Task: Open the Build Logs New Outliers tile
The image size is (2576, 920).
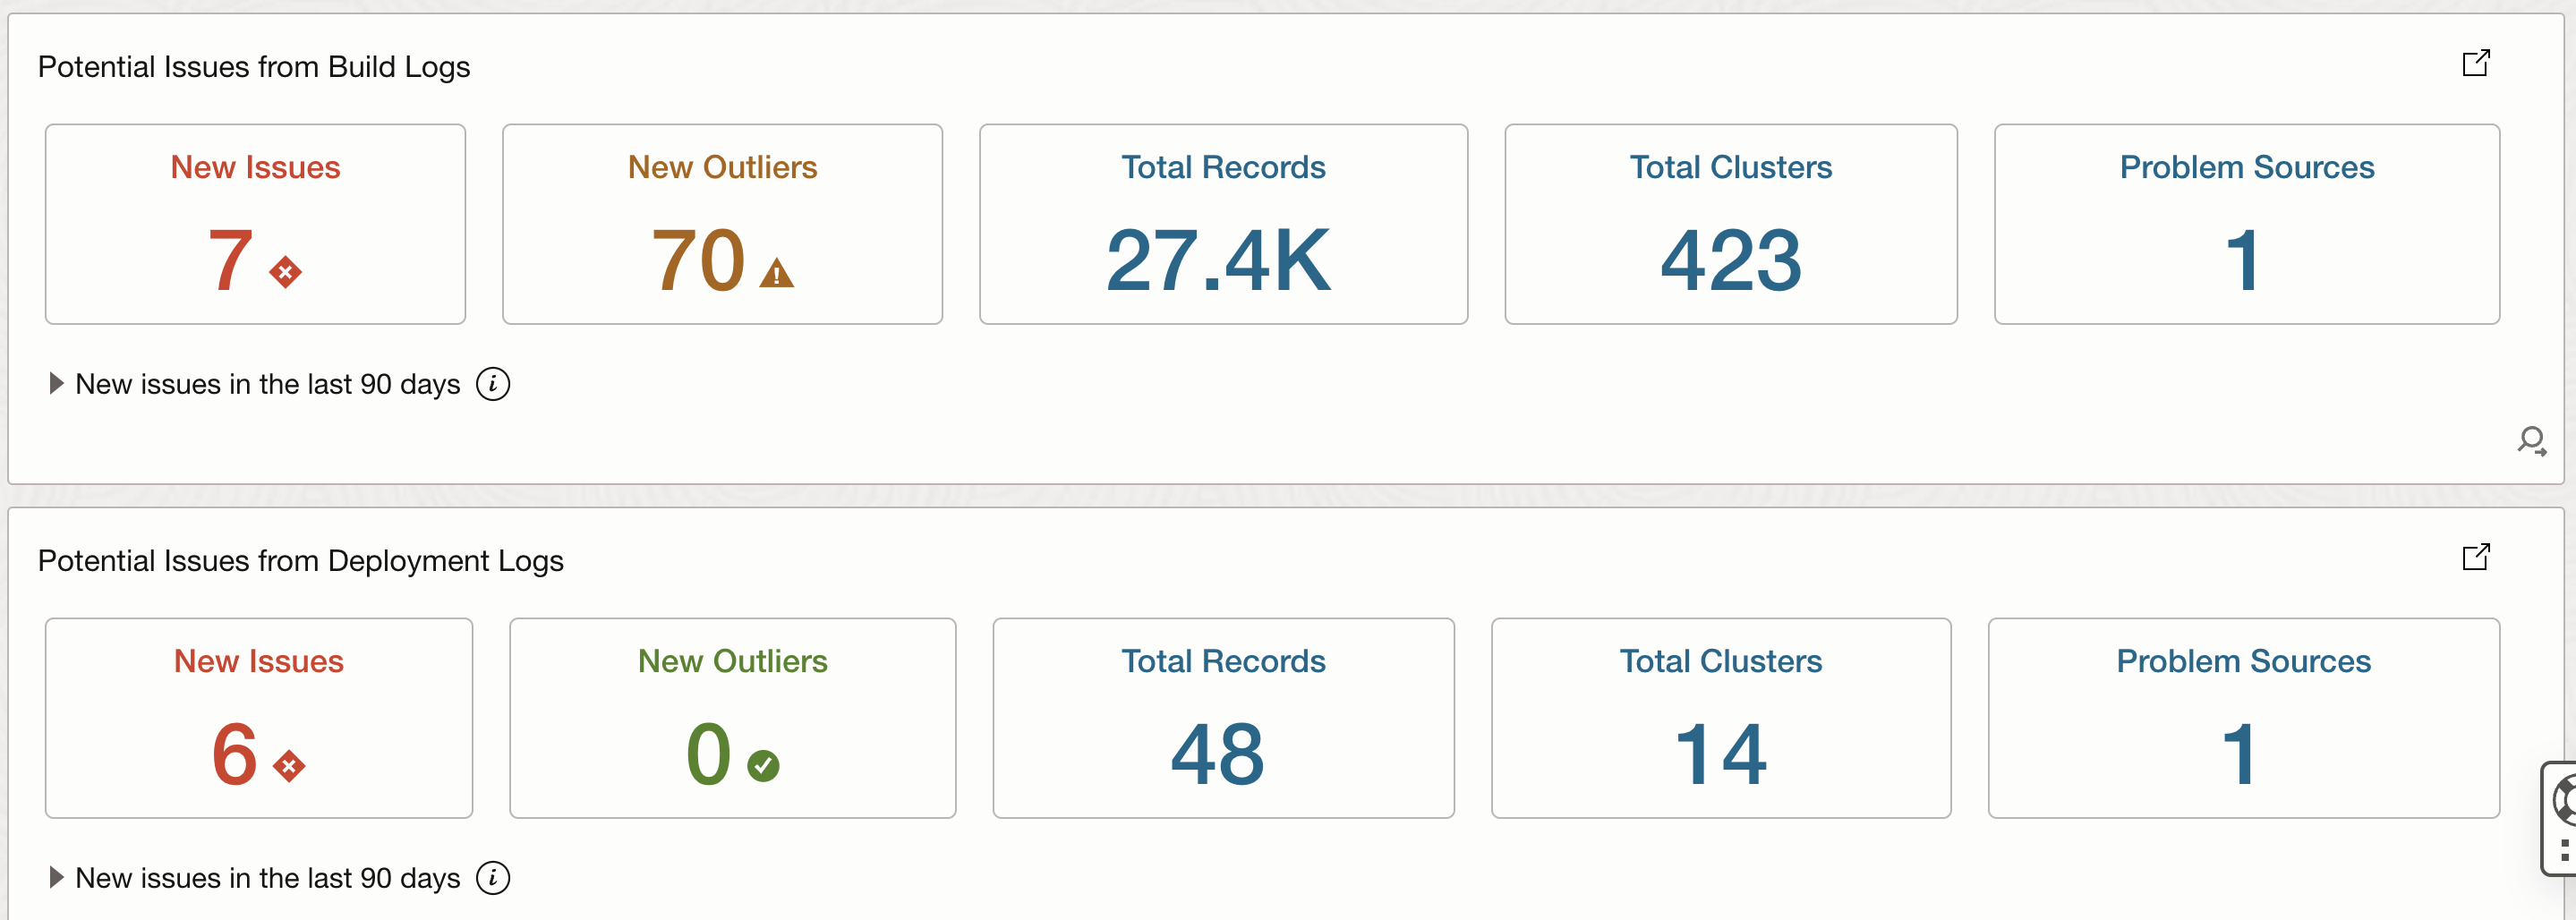Action: tap(722, 224)
